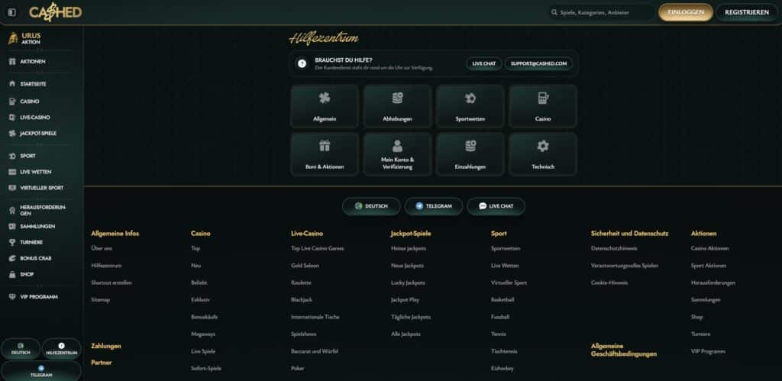The image size is (782, 381).
Task: Open the Allgemein help category tile
Action: point(324,106)
